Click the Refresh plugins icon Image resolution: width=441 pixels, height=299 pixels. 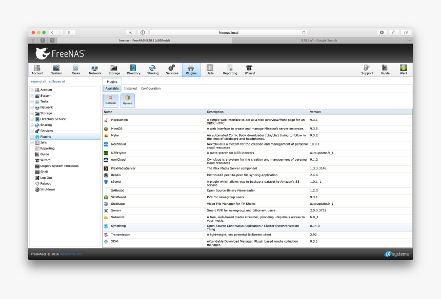tap(110, 100)
